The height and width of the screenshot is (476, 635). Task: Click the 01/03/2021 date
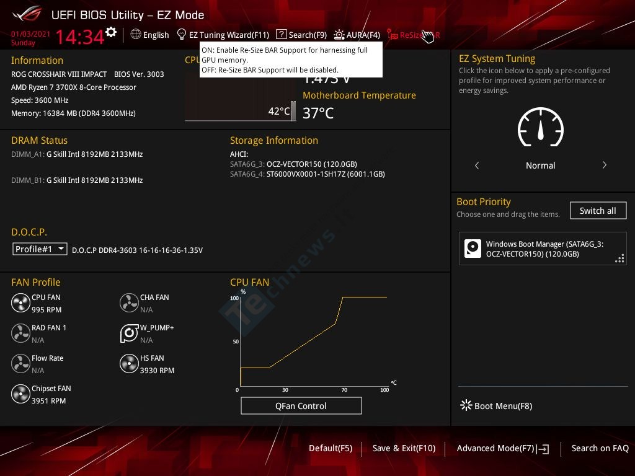pyautogui.click(x=31, y=34)
